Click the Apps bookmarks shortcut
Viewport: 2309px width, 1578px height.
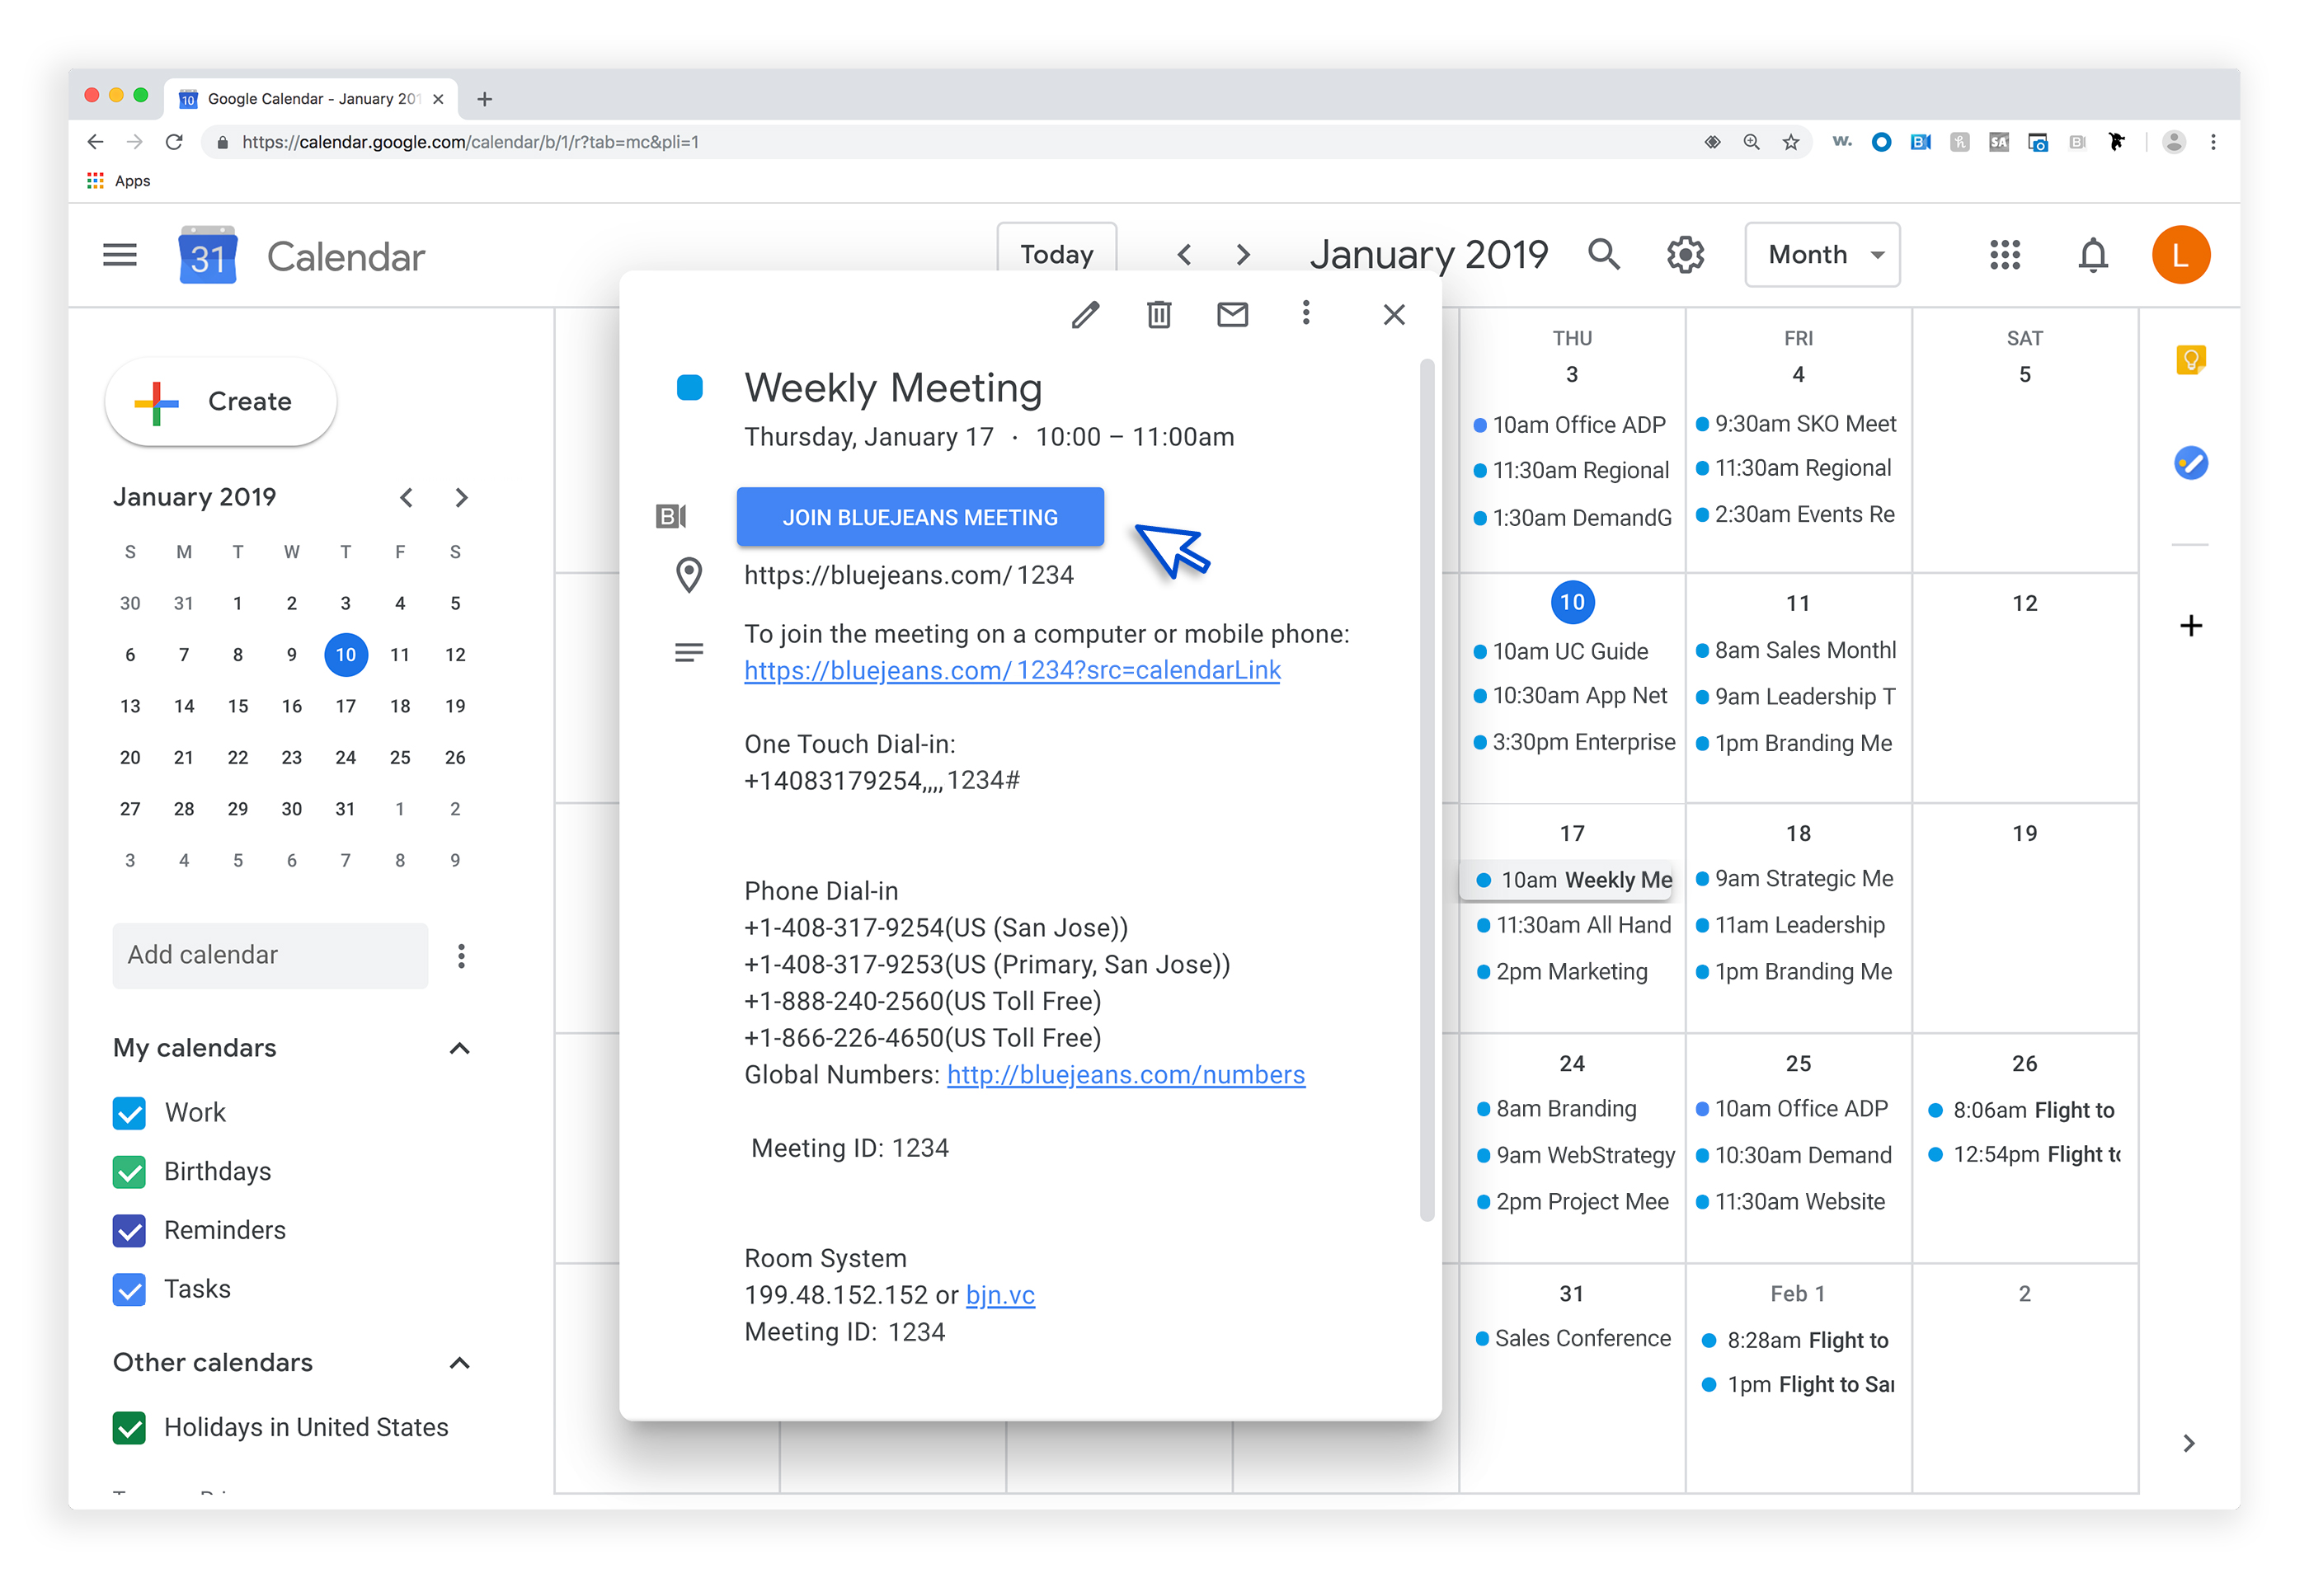click(x=118, y=181)
